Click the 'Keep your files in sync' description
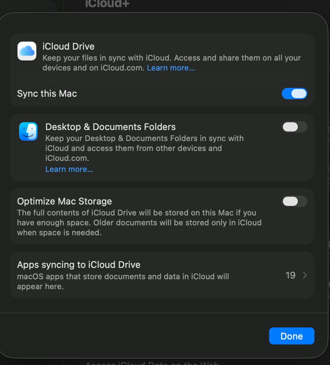Image resolution: width=330 pixels, height=365 pixels. pyautogui.click(x=172, y=63)
